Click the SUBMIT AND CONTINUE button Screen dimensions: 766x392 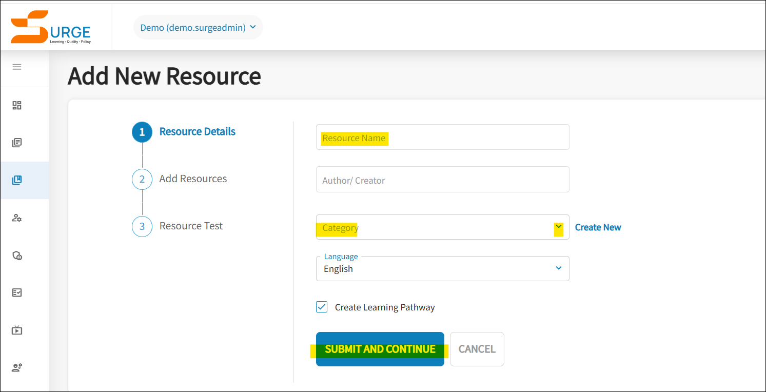click(380, 349)
